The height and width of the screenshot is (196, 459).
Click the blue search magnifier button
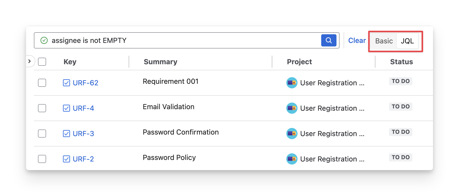pos(329,40)
